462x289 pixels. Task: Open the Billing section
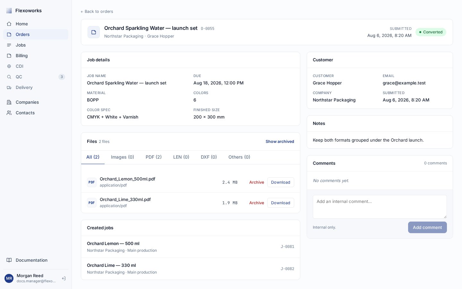point(36,56)
